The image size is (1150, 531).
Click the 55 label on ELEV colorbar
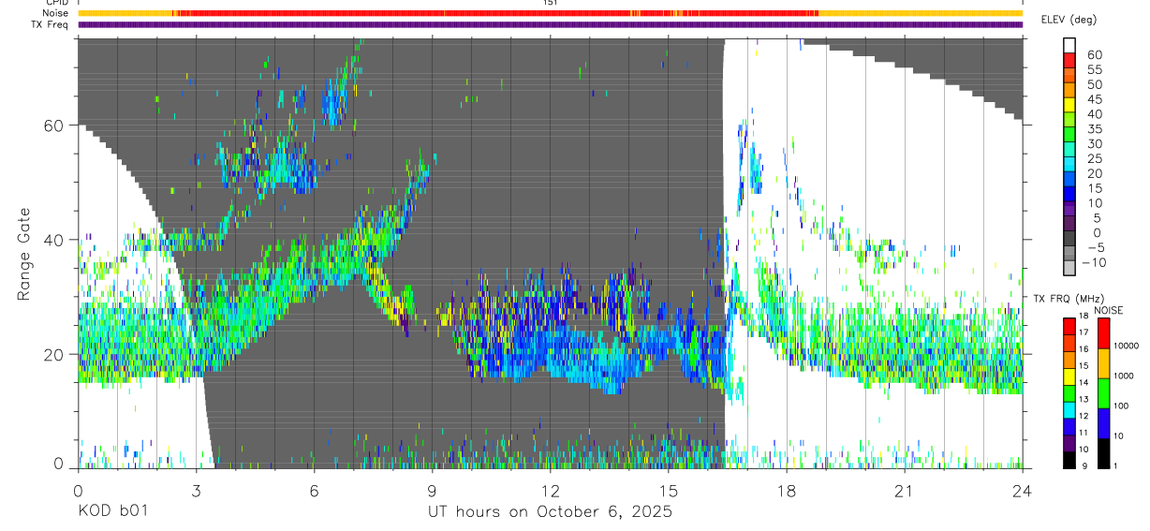coord(1093,70)
